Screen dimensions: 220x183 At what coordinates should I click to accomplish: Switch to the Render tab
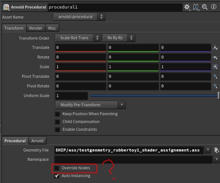click(x=36, y=28)
